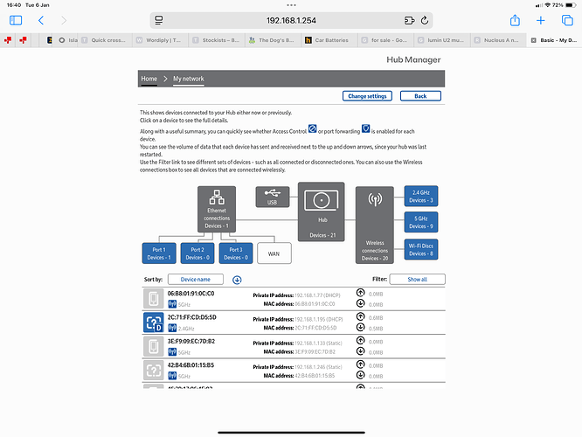
Task: Open the Filter Show all dropdown
Action: [x=417, y=280]
